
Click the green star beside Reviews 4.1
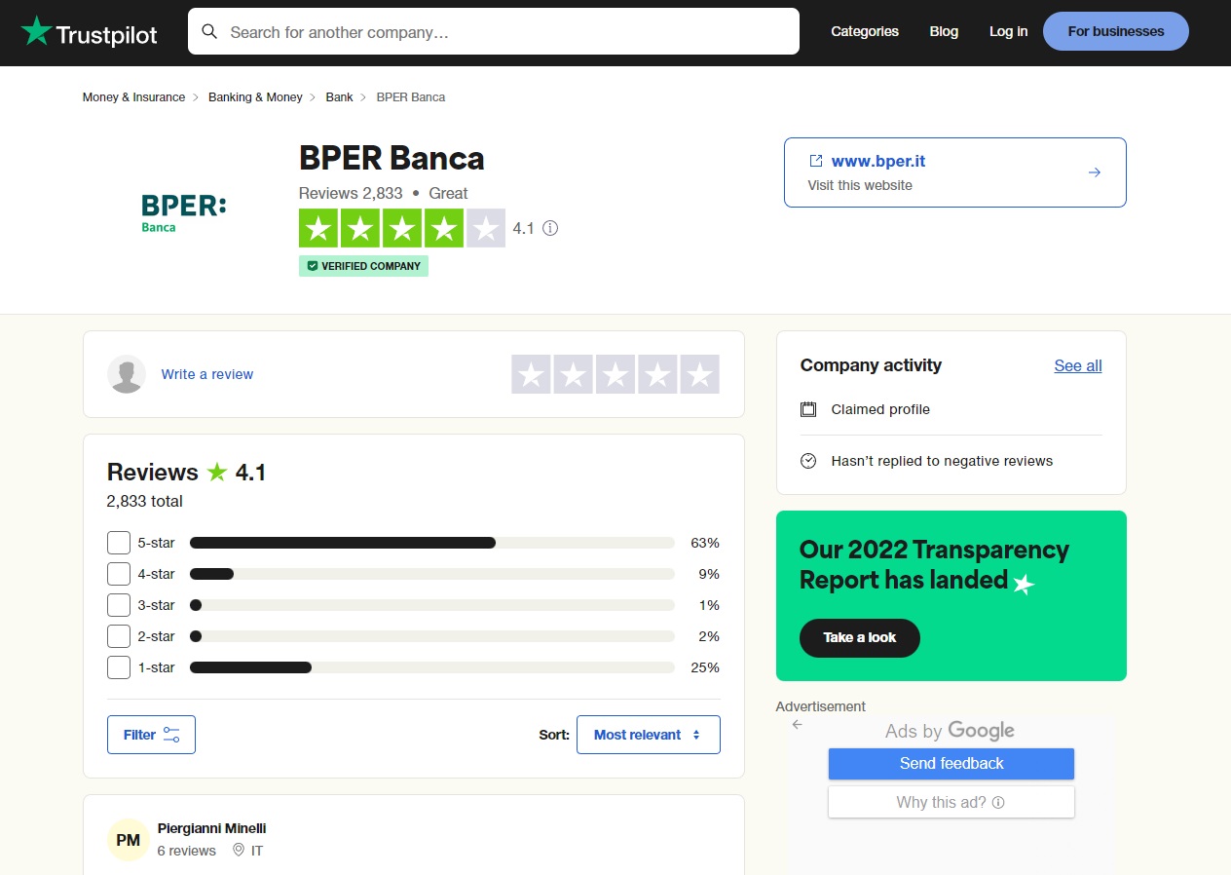coord(216,473)
